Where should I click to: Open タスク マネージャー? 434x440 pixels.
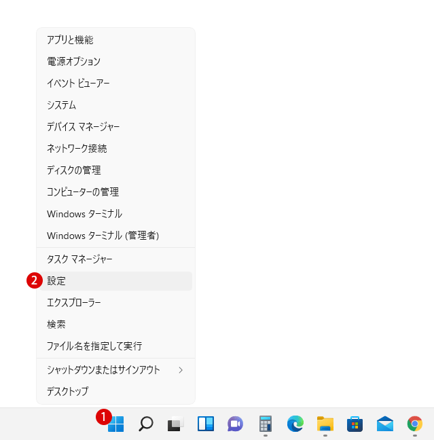point(115,259)
